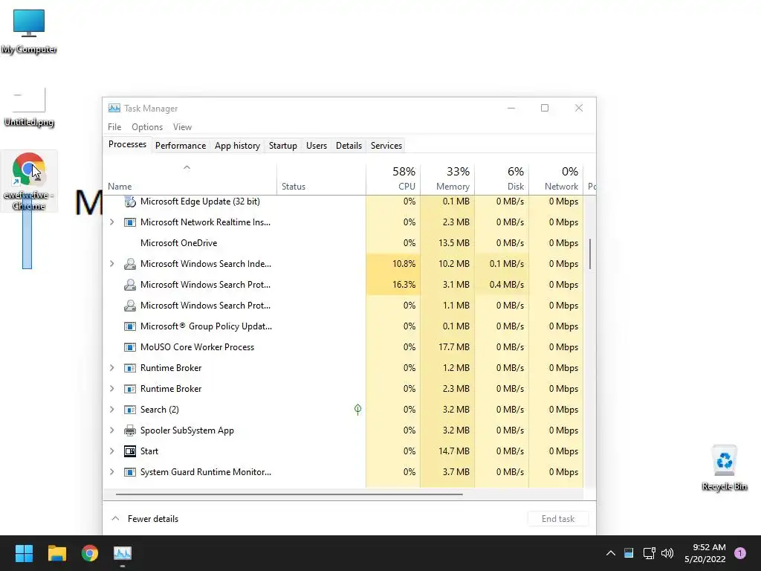Switch to the Startup tab
This screenshot has width=761, height=571.
click(283, 146)
